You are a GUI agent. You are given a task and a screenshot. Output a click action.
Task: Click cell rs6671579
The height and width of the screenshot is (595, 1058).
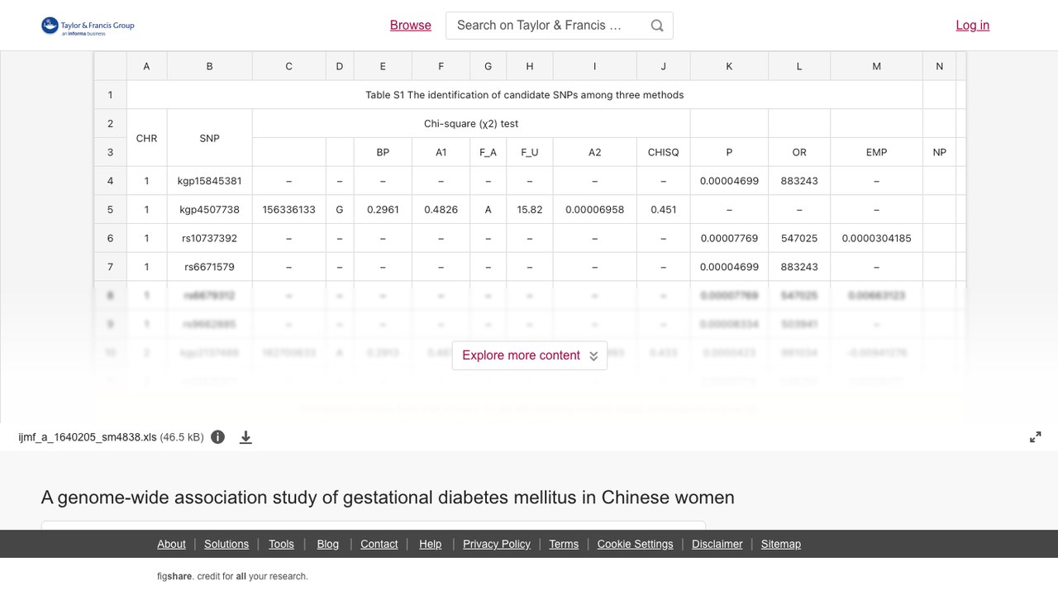209,267
